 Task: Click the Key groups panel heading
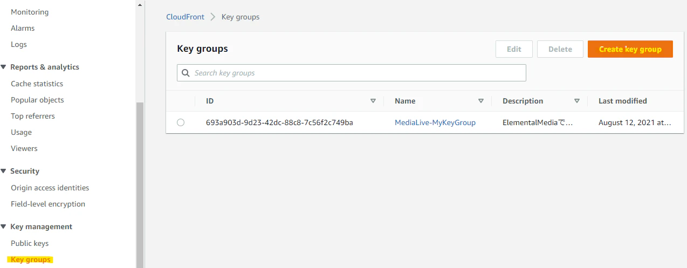point(202,49)
